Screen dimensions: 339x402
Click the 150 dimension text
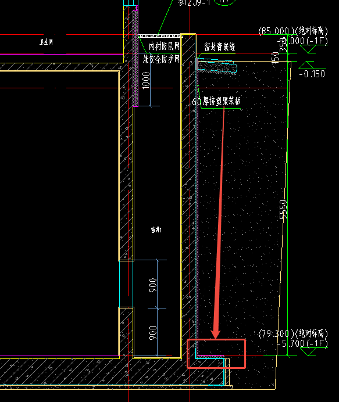tap(275, 58)
